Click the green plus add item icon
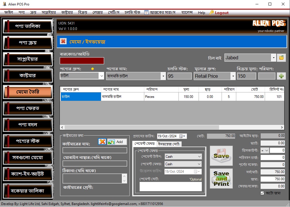This screenshot has width=290, height=207. pos(281,76)
